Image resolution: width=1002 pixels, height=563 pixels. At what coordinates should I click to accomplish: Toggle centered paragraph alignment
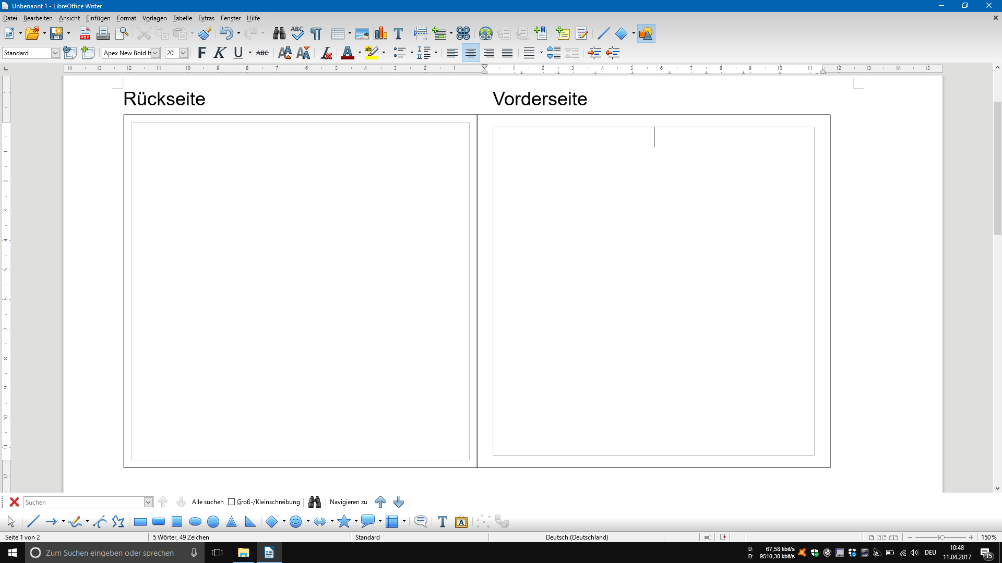[471, 53]
